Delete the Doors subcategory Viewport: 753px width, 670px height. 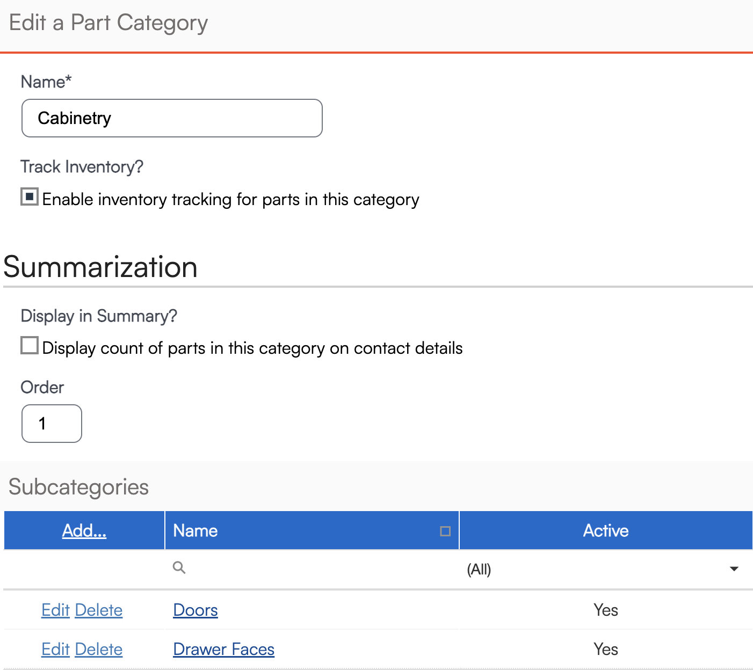pyautogui.click(x=99, y=610)
